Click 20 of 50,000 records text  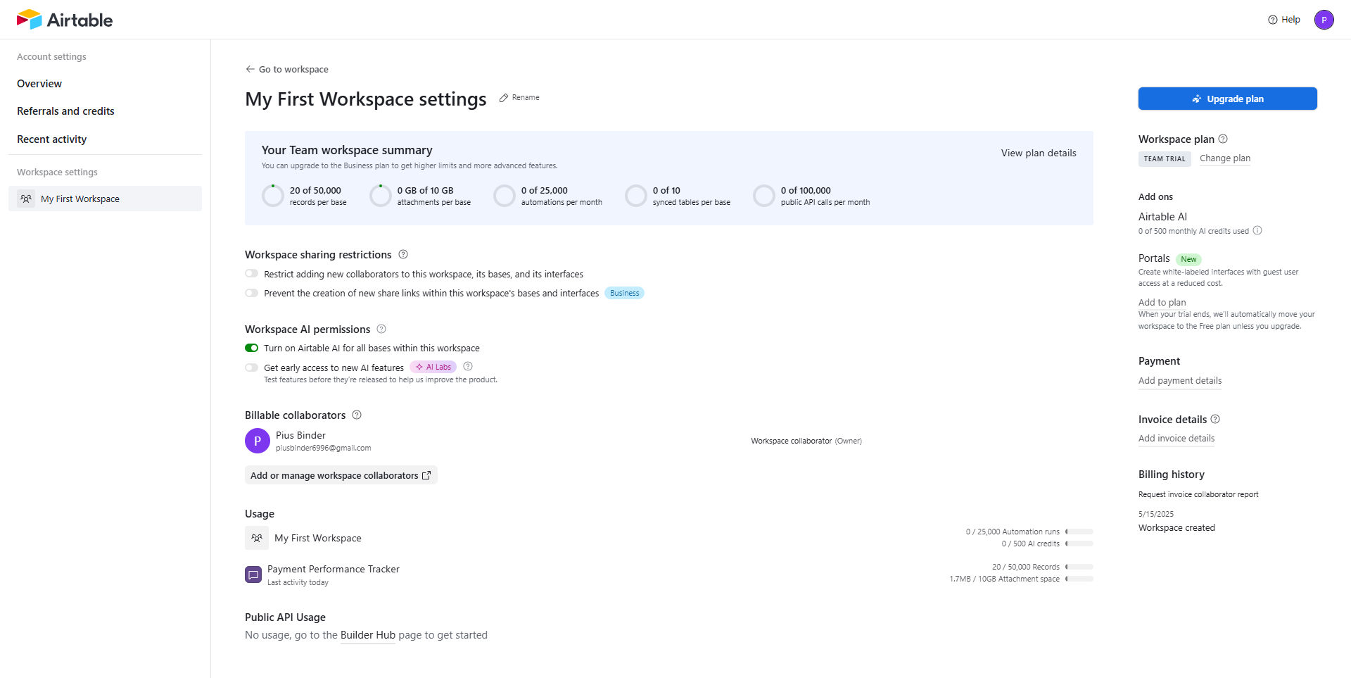click(x=315, y=191)
